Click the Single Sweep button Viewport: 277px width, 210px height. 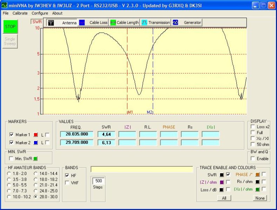click(10, 42)
